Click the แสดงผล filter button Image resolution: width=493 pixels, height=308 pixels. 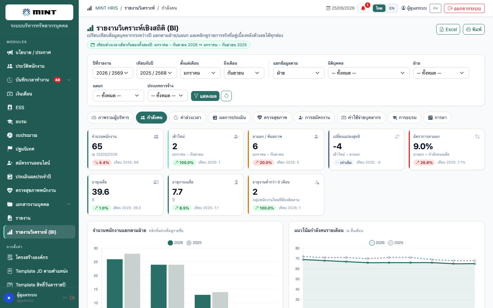205,96
